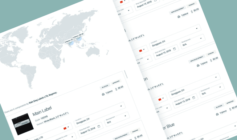
Task: Click APPROVED tag on the Blue card
Action: (230, 103)
